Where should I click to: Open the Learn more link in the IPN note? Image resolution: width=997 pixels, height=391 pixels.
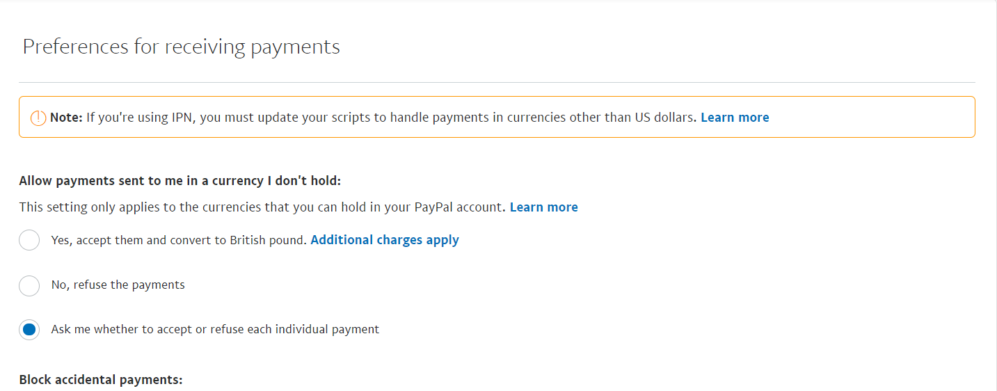click(735, 118)
